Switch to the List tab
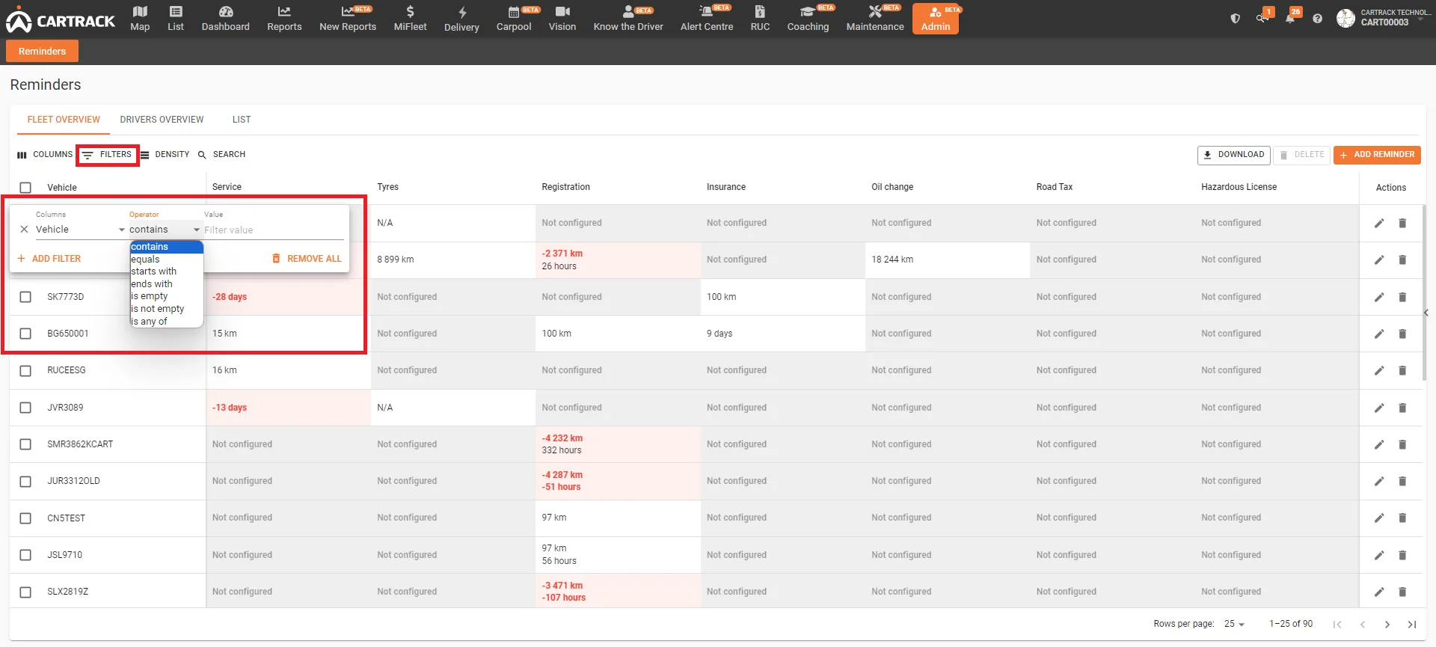Screen dimensions: 1436x647 coord(242,120)
